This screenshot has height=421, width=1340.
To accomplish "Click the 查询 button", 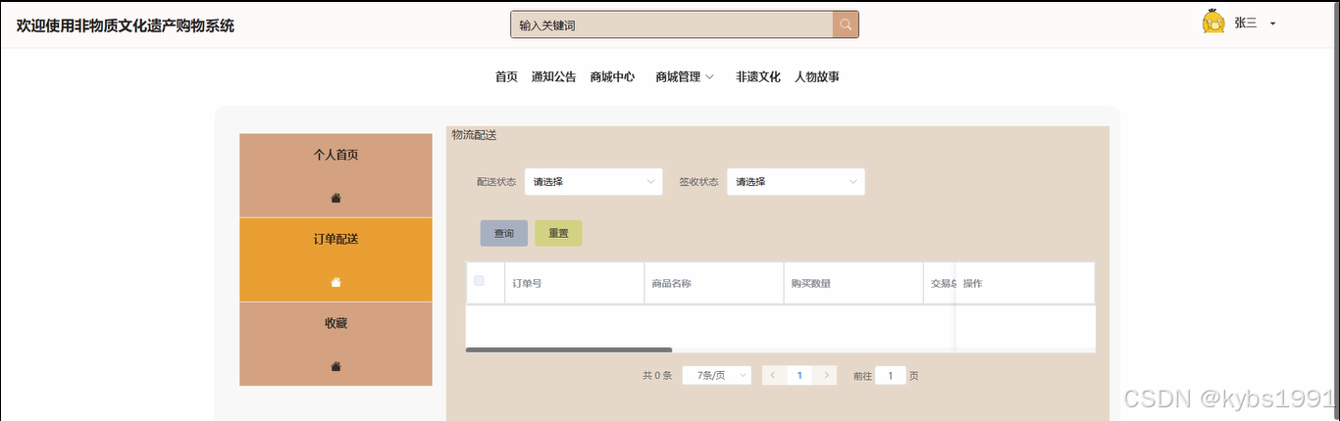I will (504, 233).
